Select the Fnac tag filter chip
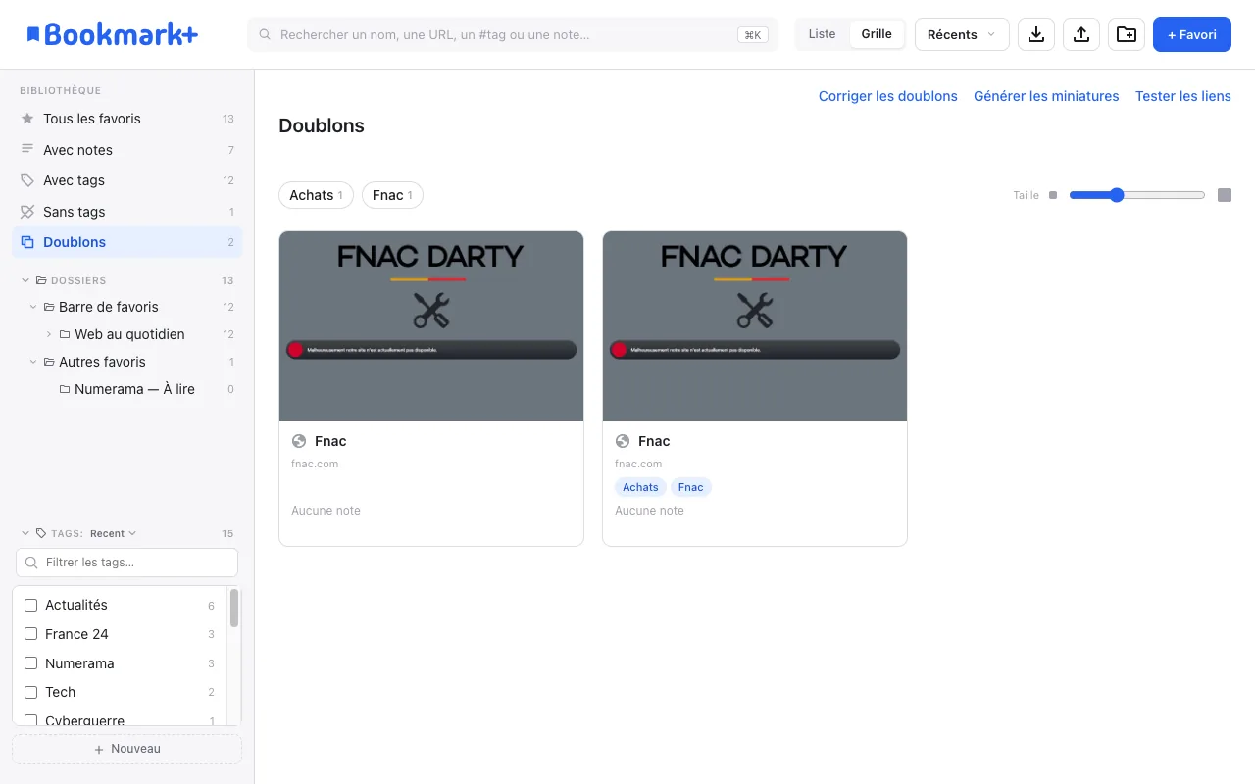 [x=392, y=195]
